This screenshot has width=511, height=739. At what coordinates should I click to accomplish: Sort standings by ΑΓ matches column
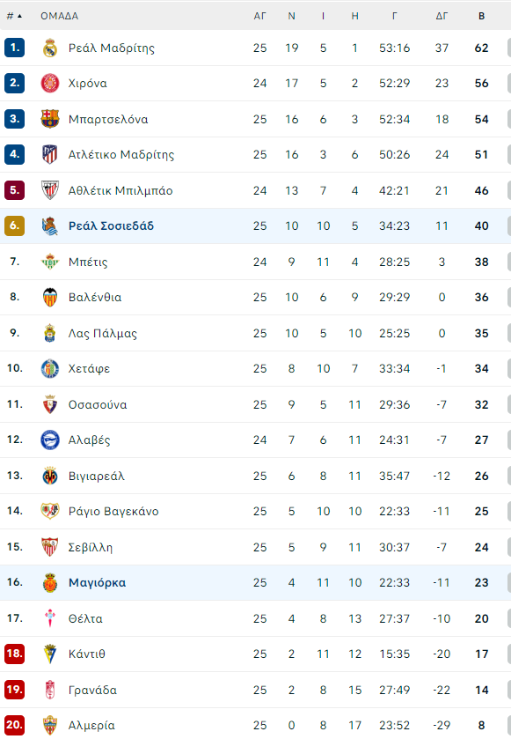[259, 16]
